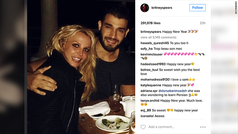
Task: Click the Add a comment field
Action: [161, 127]
